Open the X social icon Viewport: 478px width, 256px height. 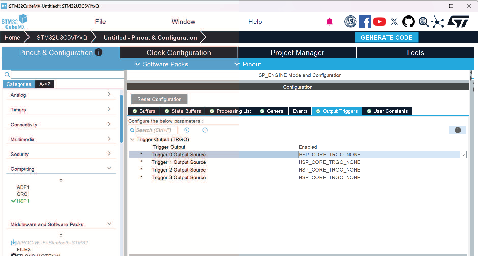pos(394,22)
